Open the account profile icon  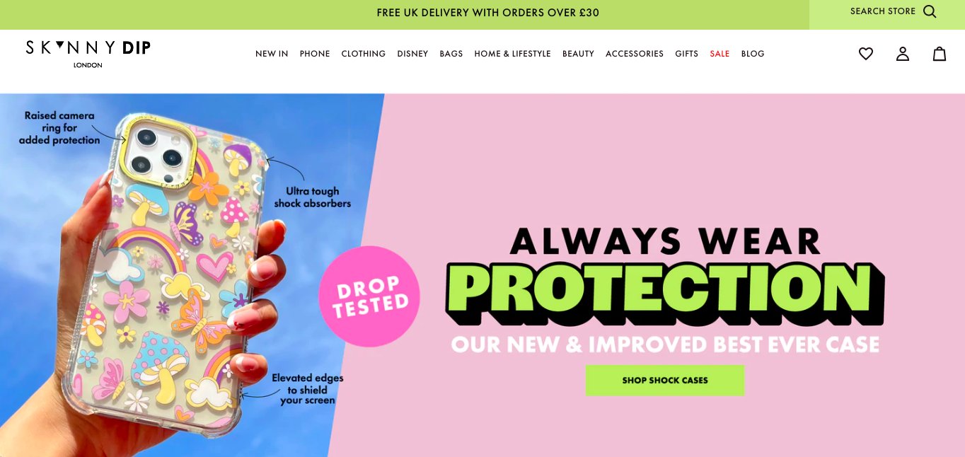[903, 54]
